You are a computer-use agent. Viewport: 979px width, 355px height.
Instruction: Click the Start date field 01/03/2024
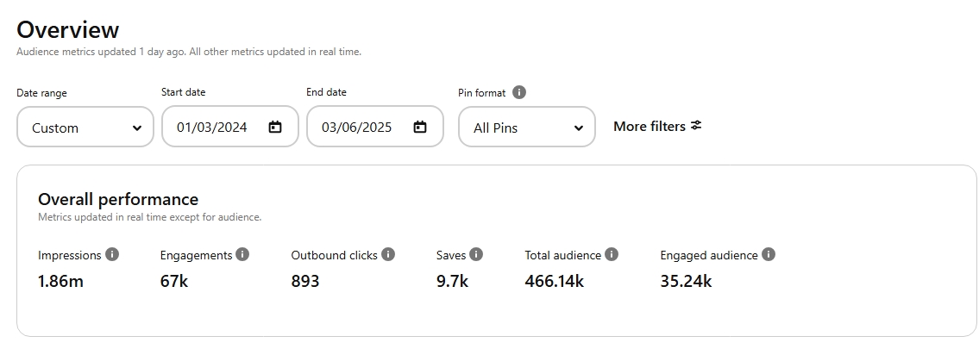pyautogui.click(x=230, y=127)
